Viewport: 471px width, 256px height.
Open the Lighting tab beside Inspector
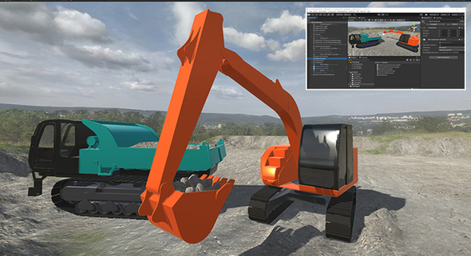437,18
